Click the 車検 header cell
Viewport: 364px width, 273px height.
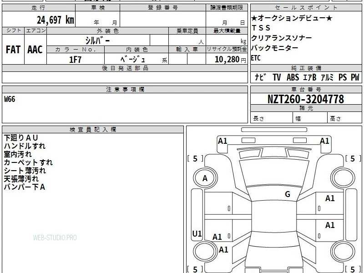[x=97, y=8]
